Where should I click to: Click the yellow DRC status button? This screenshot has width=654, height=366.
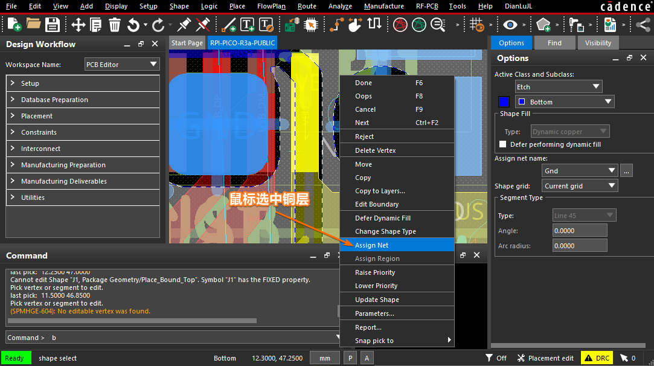597,358
